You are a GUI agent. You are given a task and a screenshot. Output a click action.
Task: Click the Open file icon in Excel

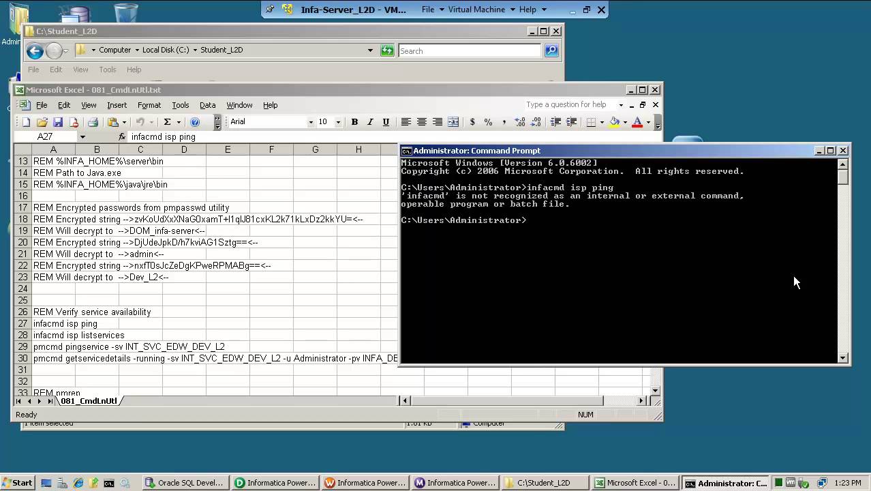pyautogui.click(x=42, y=122)
